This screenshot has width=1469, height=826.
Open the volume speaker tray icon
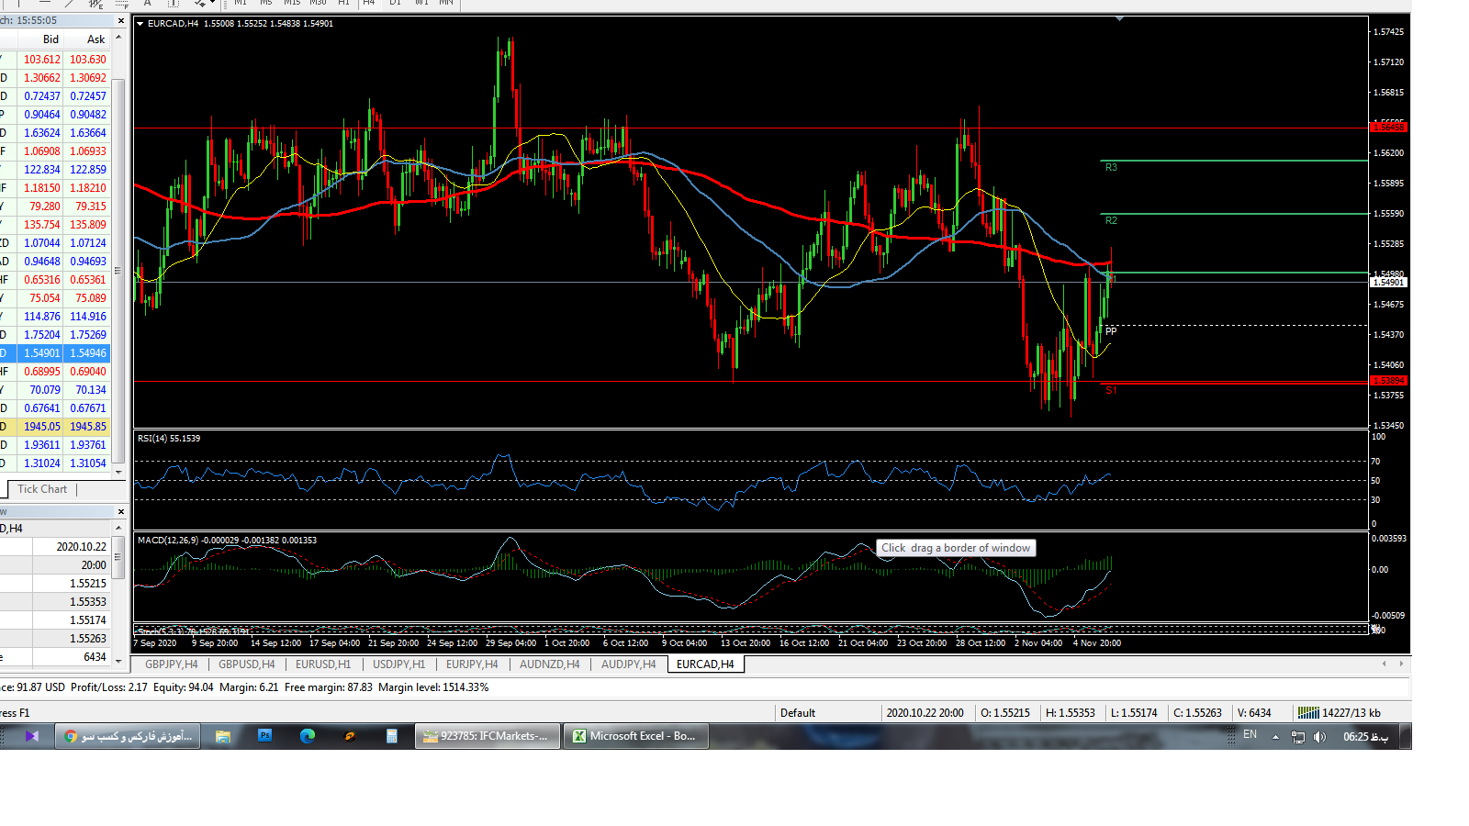tap(1320, 737)
